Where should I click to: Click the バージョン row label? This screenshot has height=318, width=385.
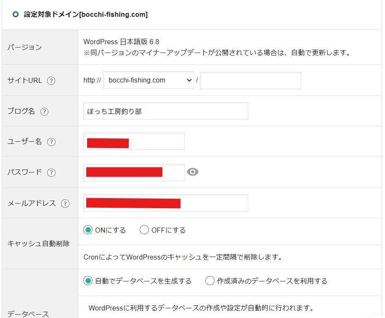coord(25,47)
